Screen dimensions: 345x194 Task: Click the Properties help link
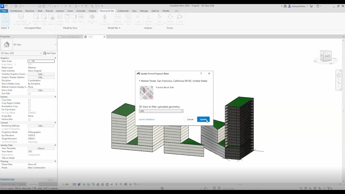click(7, 179)
